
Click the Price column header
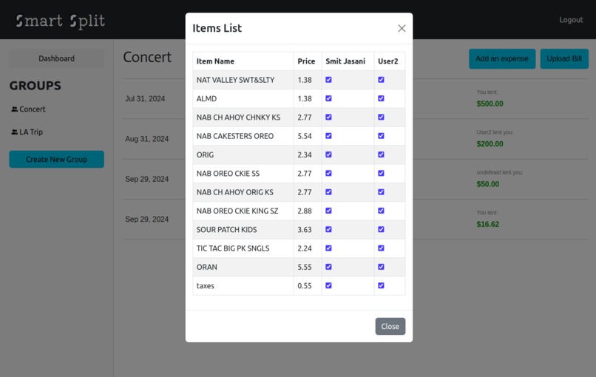(x=306, y=61)
